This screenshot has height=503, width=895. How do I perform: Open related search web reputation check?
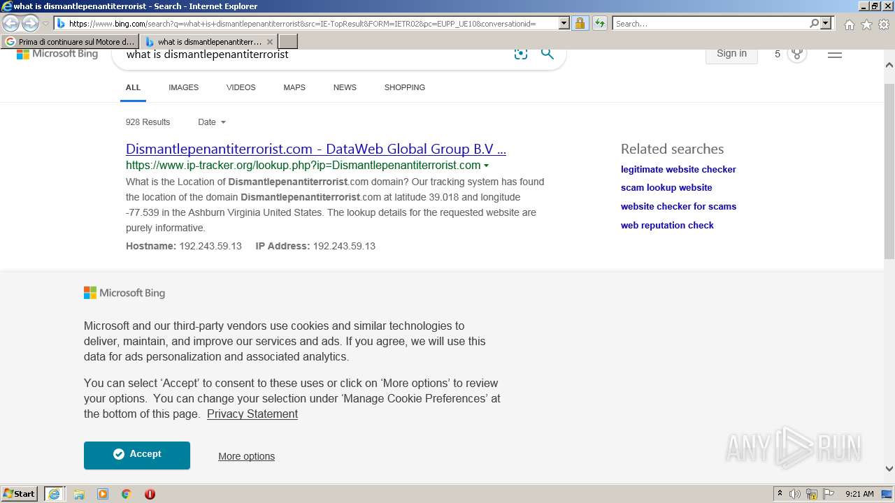(667, 225)
